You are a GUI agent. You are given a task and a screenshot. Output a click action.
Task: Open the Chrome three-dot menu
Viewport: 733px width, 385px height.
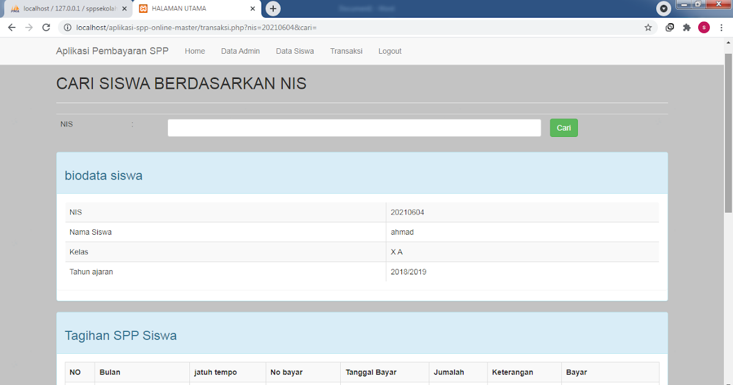(x=721, y=28)
